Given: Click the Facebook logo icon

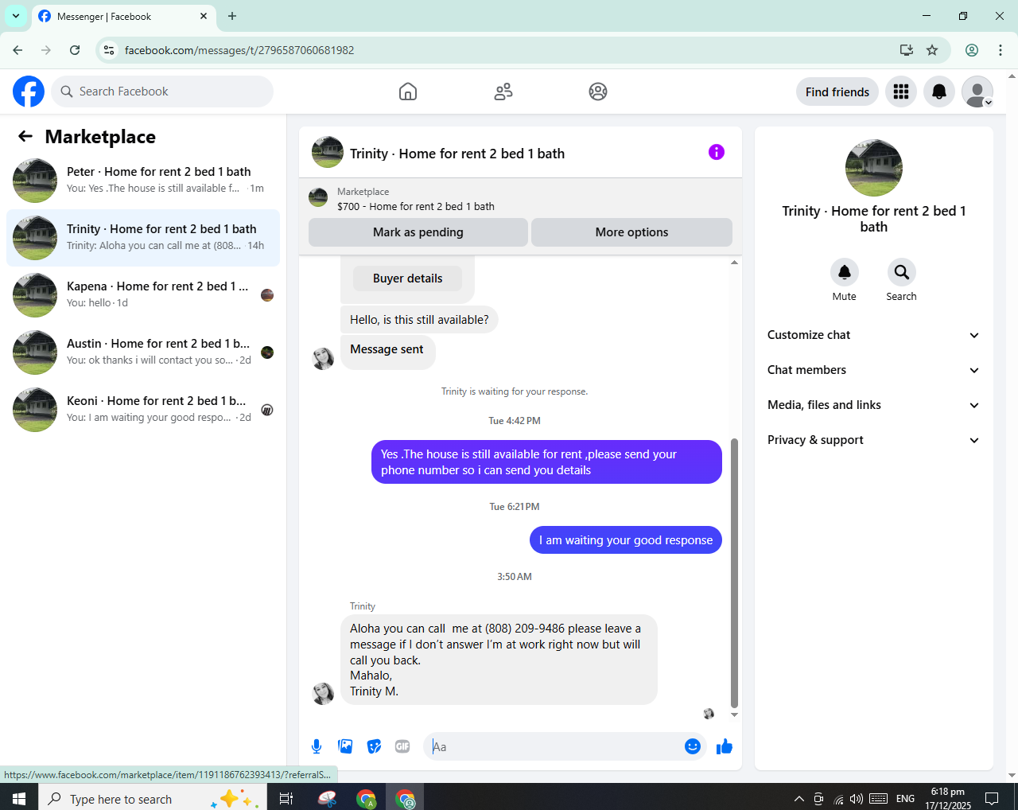Looking at the screenshot, I should pyautogui.click(x=29, y=92).
